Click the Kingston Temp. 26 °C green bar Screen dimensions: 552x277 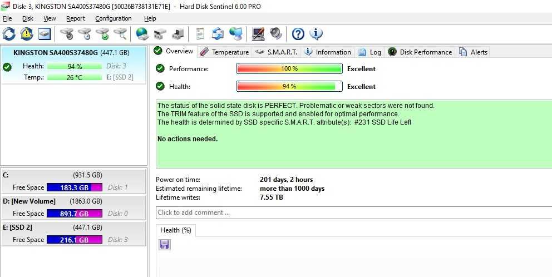click(x=74, y=77)
